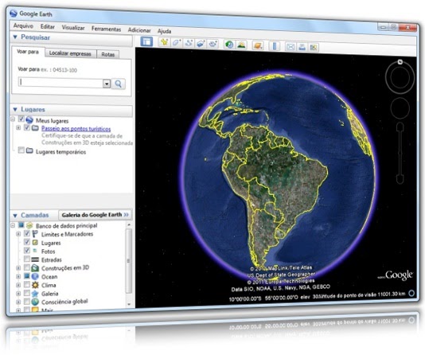Viewport: 425px width, 355px height.
Task: Check the Lugares temporários checkbox
Action: (x=21, y=150)
